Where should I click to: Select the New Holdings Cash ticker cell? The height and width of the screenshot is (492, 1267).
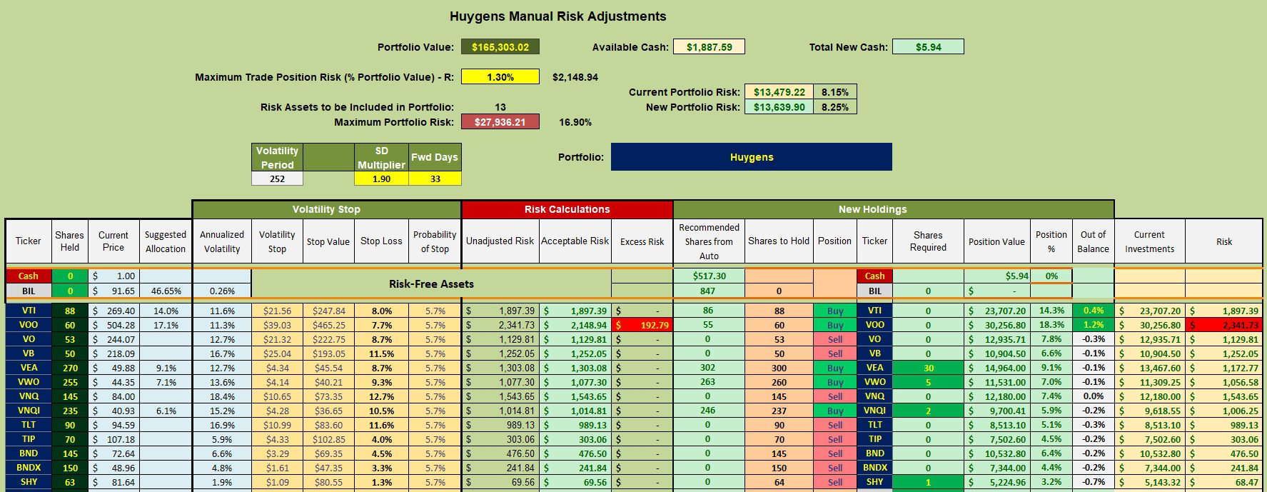click(x=874, y=276)
